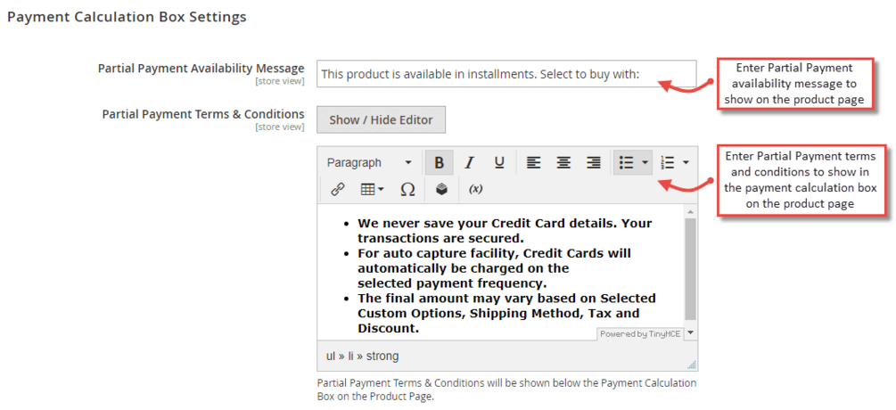Open the Powered by TinyMCE link
This screenshot has width=896, height=410.
639,334
